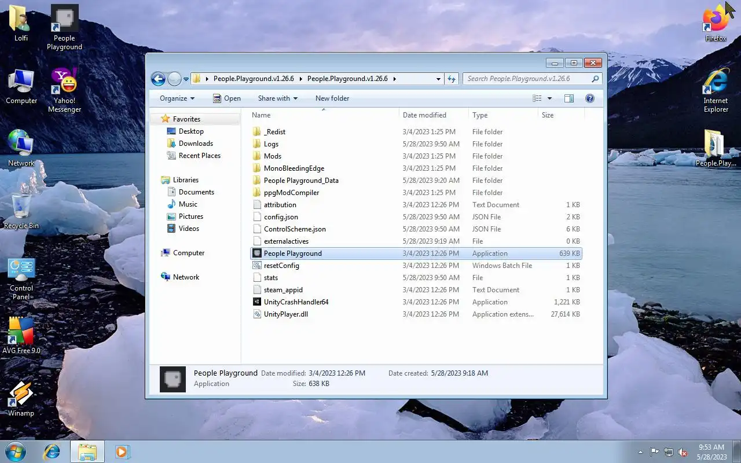Expand the breadcrumb arrow between the two folders
This screenshot has height=463, width=741.
click(300, 79)
